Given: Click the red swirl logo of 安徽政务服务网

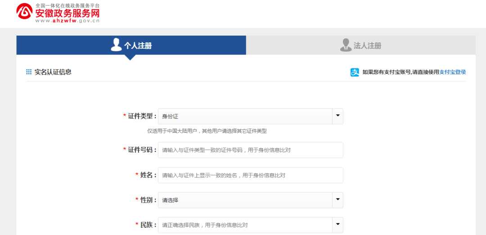Looking at the screenshot, I should coord(25,12).
